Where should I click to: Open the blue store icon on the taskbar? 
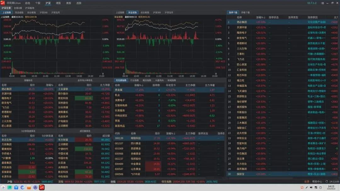(16, 188)
